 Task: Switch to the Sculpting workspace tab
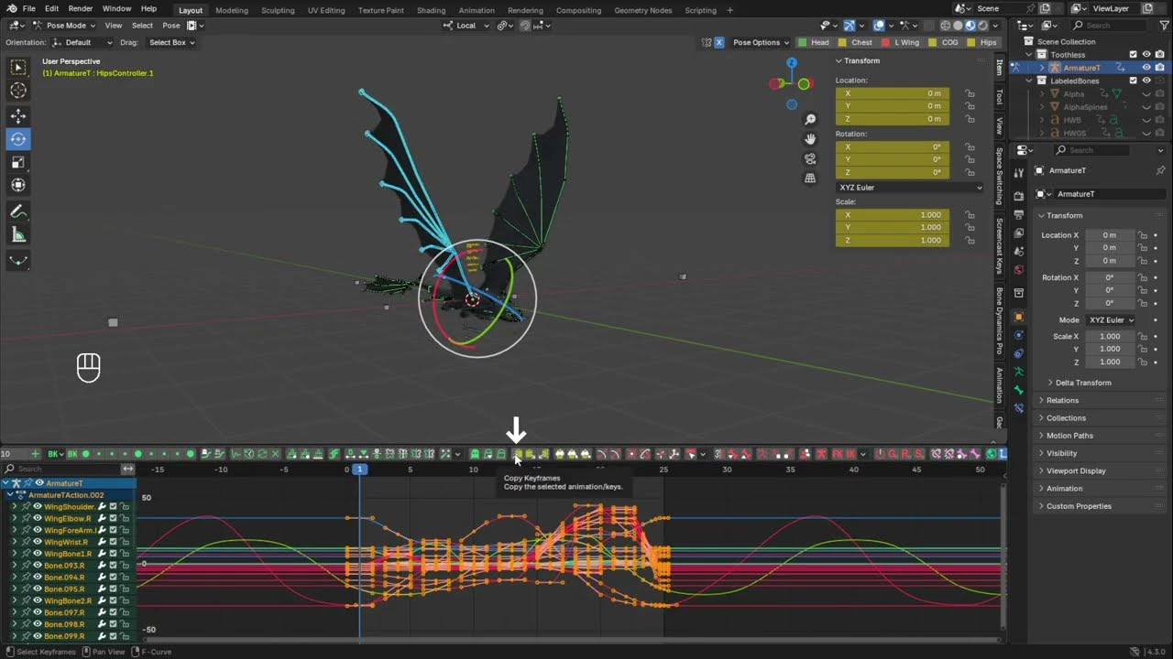click(x=278, y=10)
